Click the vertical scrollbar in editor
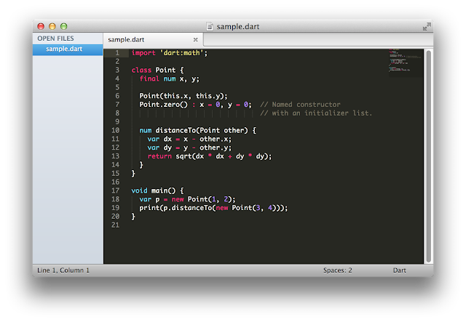Image resolution: width=466 pixels, height=322 pixels. pos(428,156)
